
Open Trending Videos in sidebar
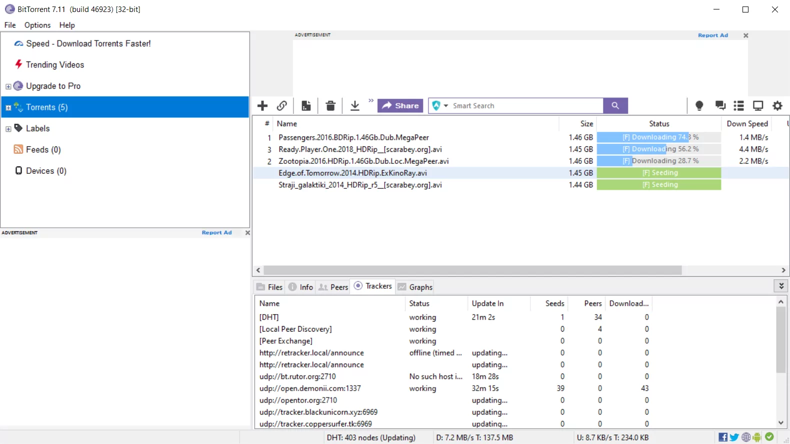pyautogui.click(x=55, y=65)
